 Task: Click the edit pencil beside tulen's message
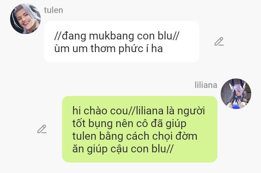(219, 42)
